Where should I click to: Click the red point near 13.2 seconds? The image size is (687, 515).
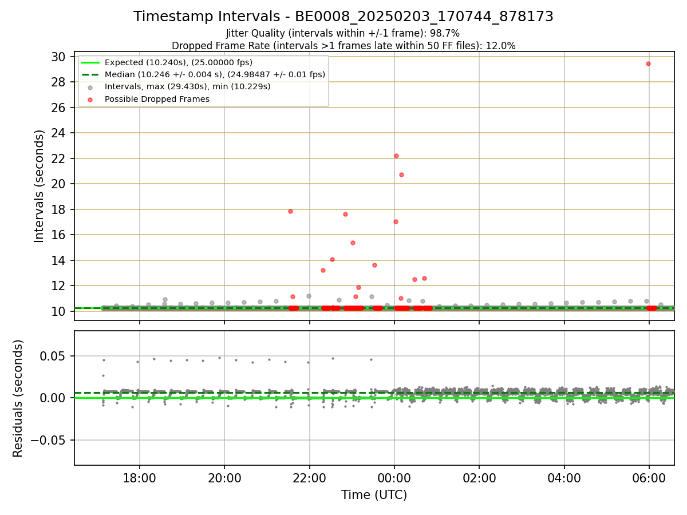323,270
